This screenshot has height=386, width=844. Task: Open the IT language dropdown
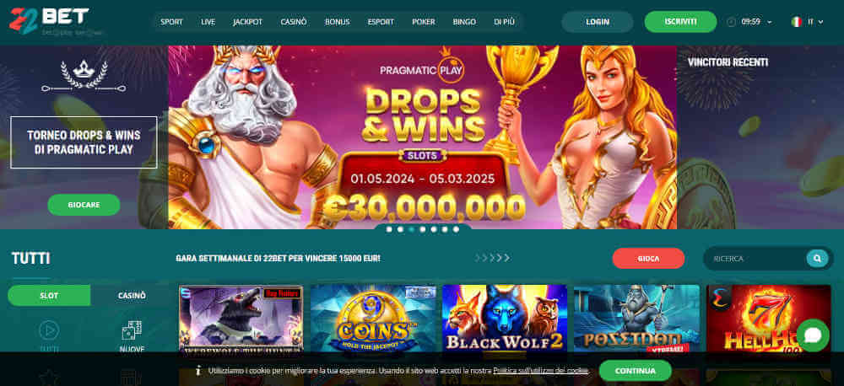click(x=815, y=22)
